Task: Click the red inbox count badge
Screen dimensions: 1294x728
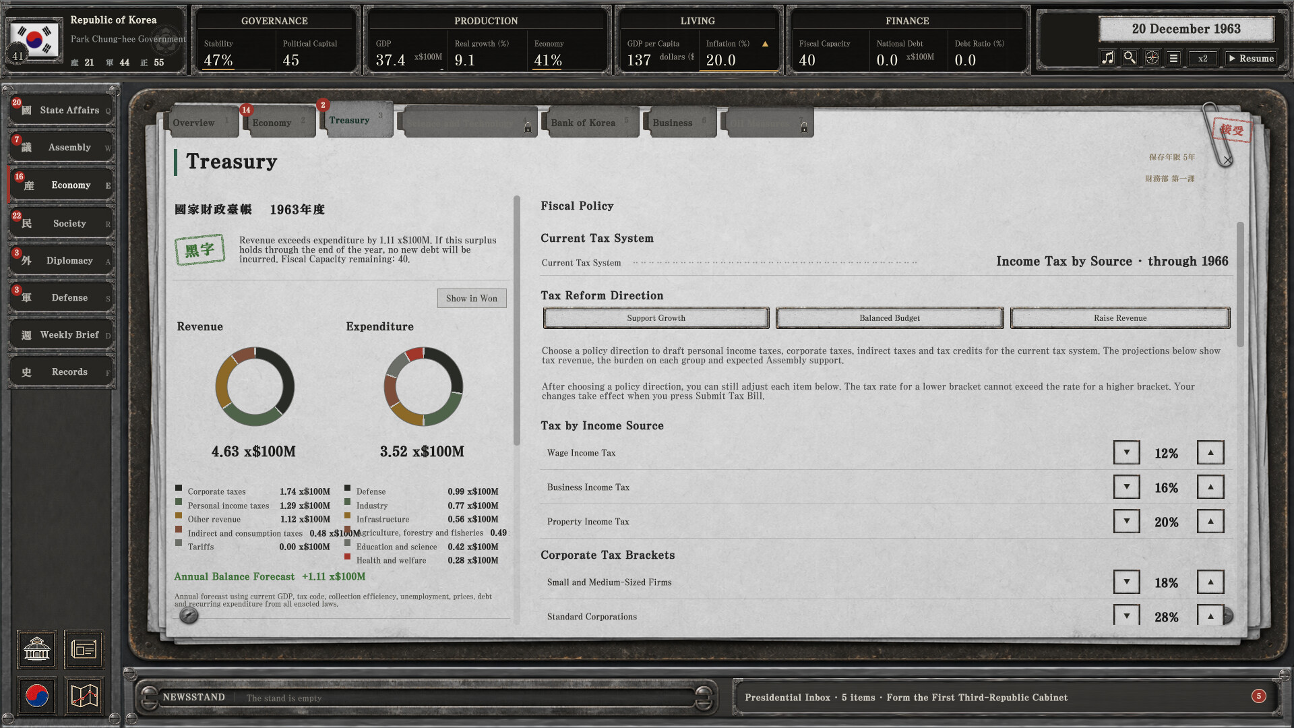Action: [x=1258, y=696]
